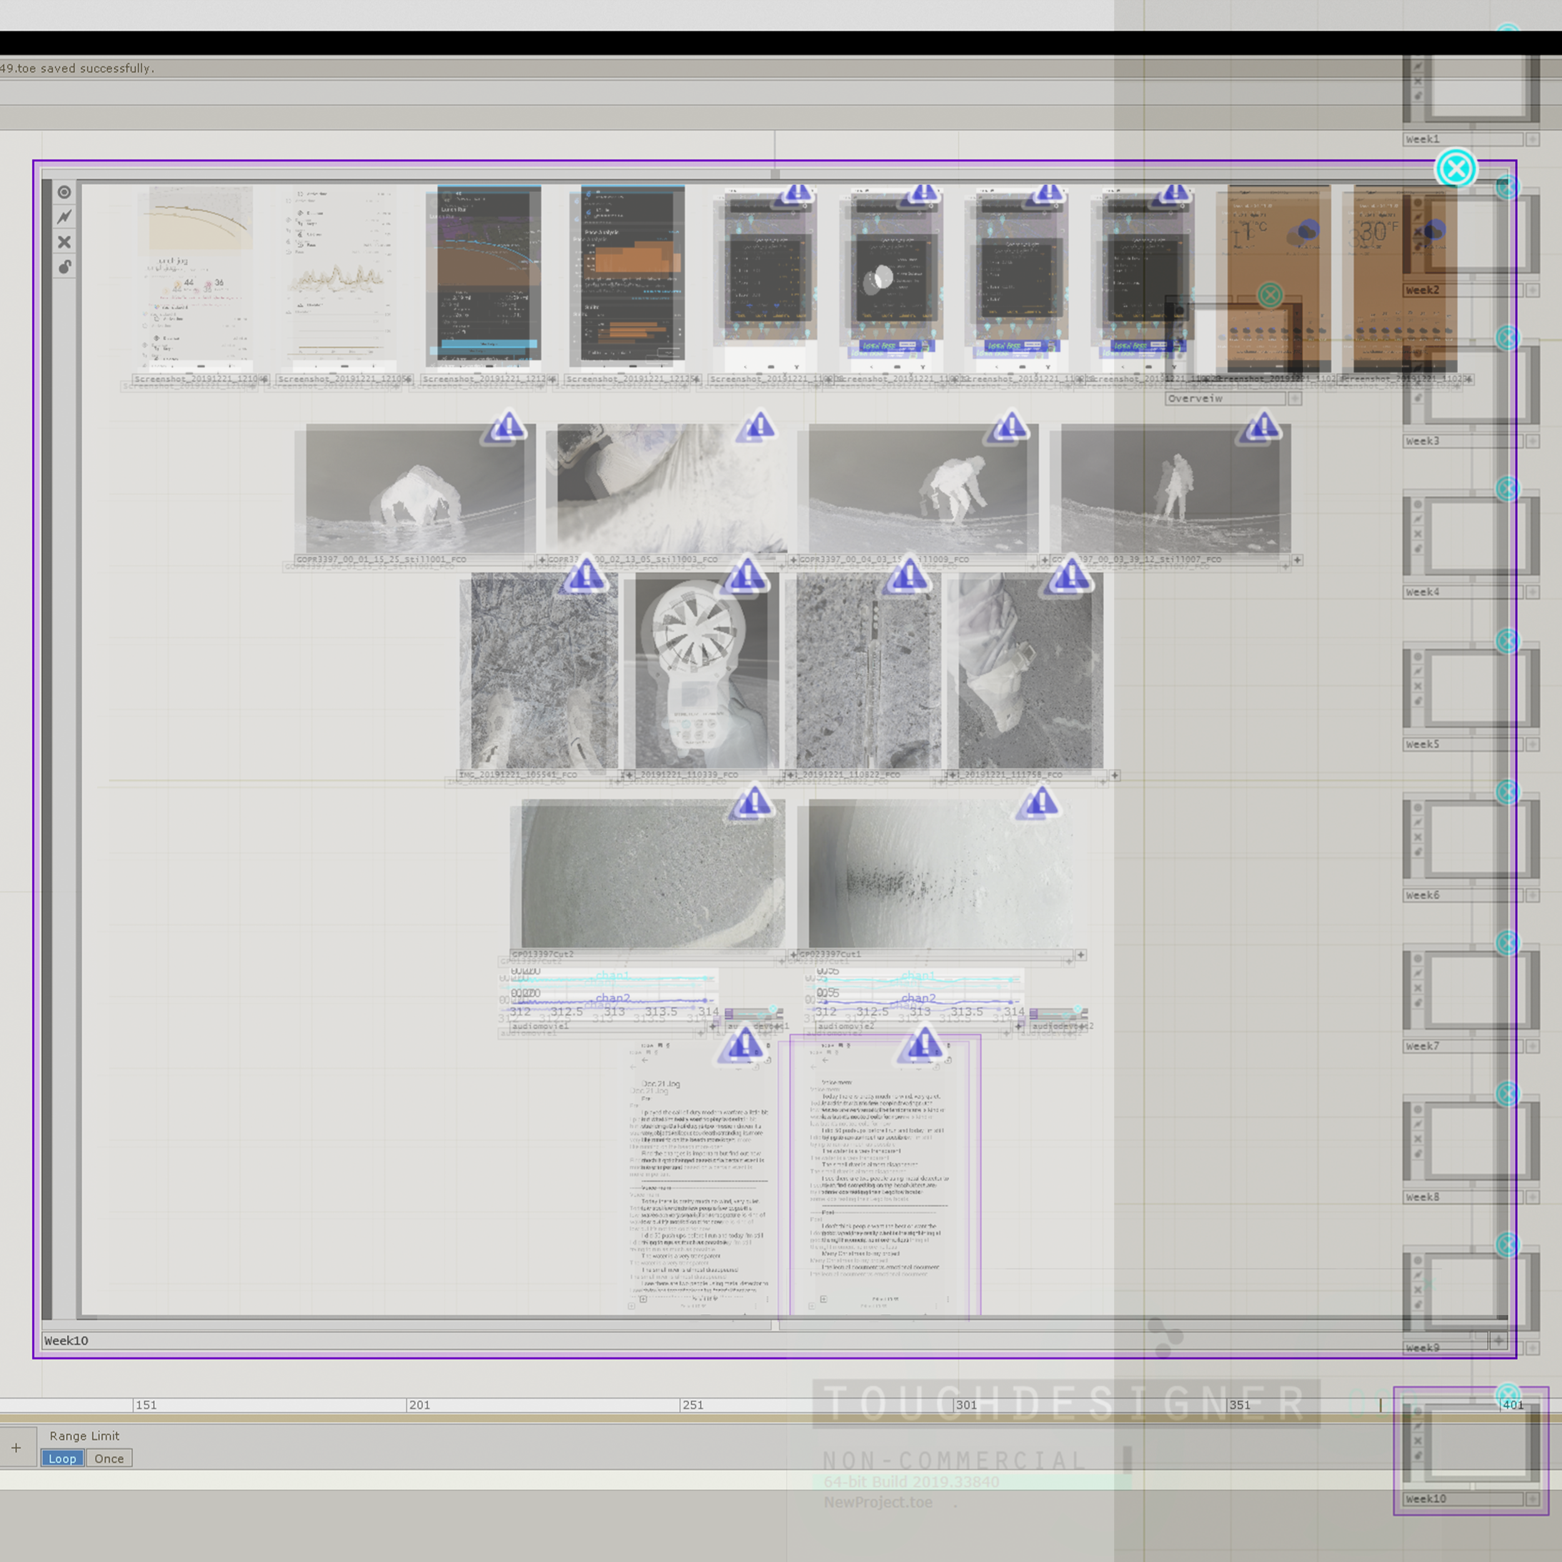Select Loop range limit mode

coord(62,1458)
